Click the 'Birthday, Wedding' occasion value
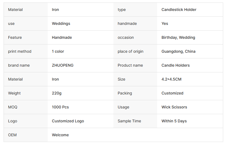Image resolution: width=227 pixels, height=145 pixels. tap(178, 37)
